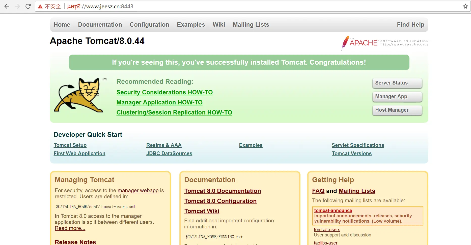Open the Release Notes link
Image resolution: width=471 pixels, height=245 pixels.
[x=75, y=242]
